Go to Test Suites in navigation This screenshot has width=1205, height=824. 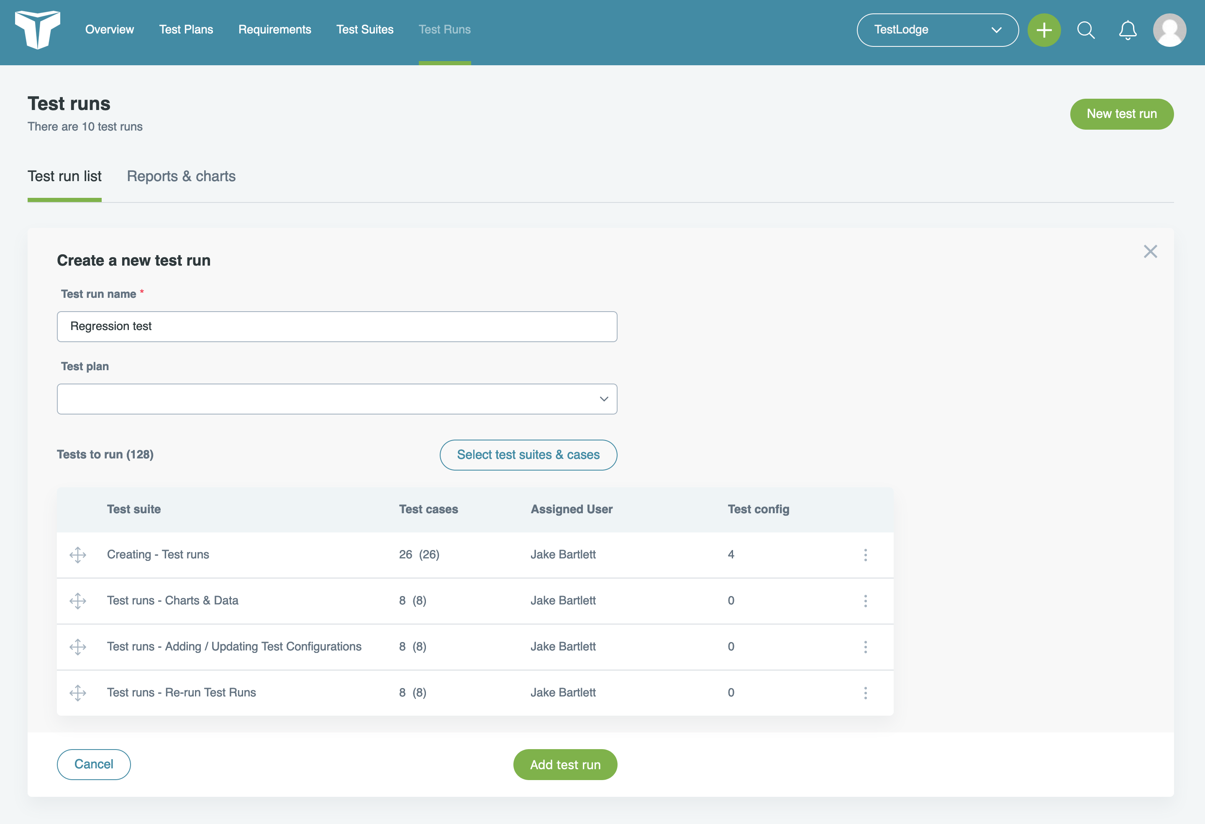[x=364, y=30]
